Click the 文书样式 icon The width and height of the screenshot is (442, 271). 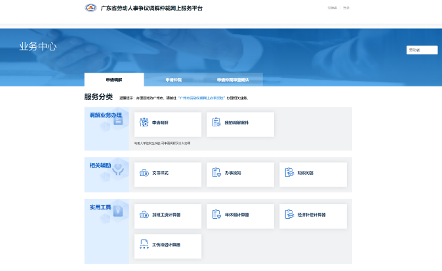(x=144, y=173)
